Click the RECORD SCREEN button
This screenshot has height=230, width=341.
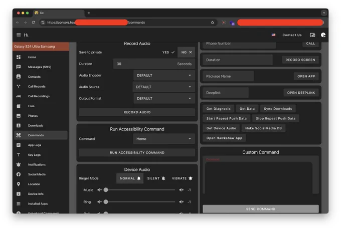[x=300, y=60]
